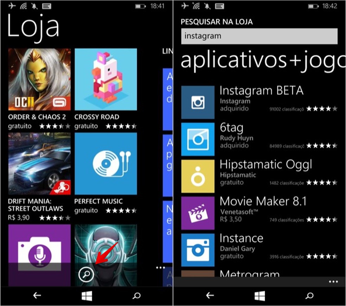346x306 pixels.
Task: Tap the circular search icon in Loja app bar
Action: coord(86,274)
